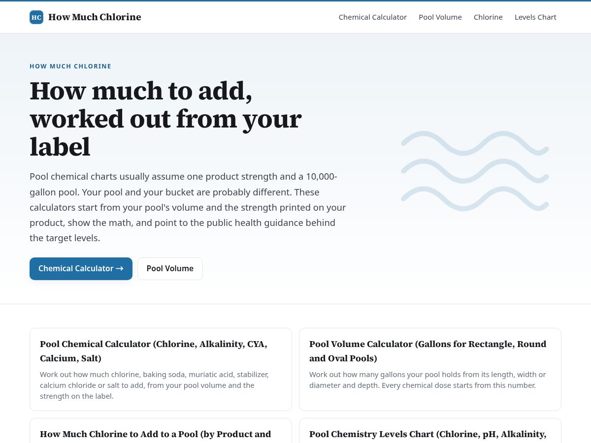Click the 'HOW MUCH CHLORINE' eyebrow label
Screen dimensions: 591x443
[70, 66]
